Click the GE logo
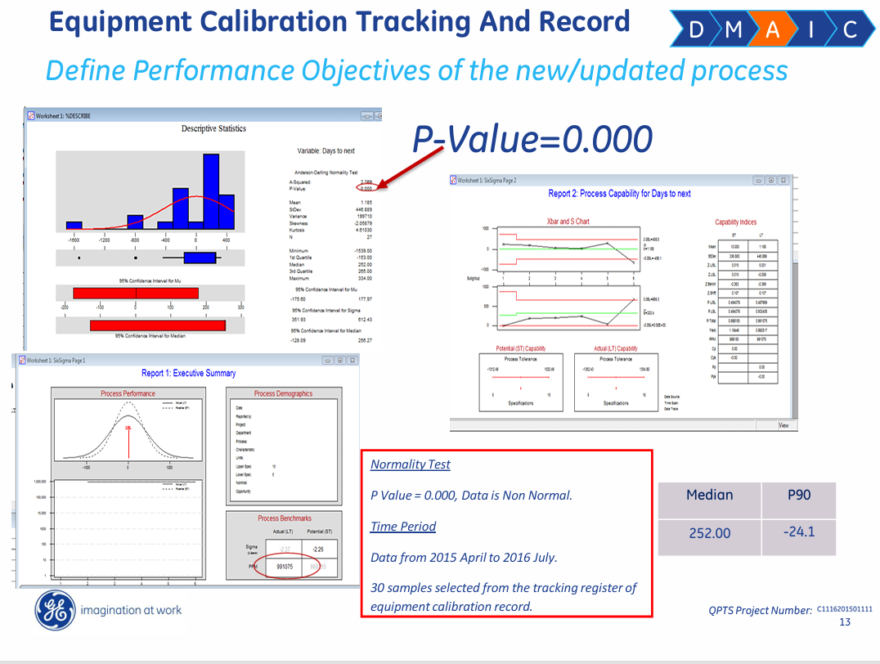 [55, 611]
